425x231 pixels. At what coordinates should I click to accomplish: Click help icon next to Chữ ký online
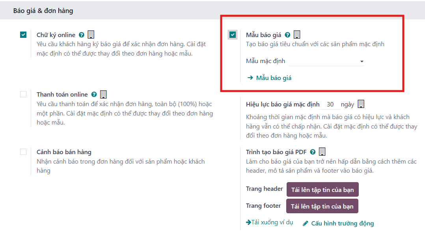[x=82, y=35]
